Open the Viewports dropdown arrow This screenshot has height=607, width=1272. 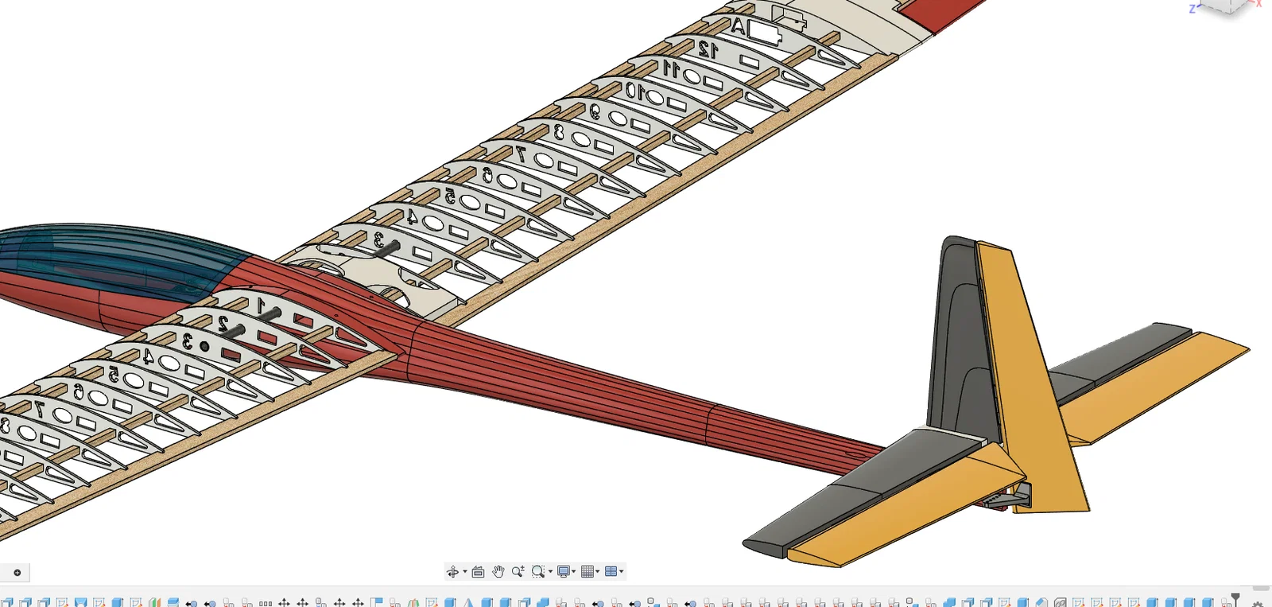pos(622,572)
